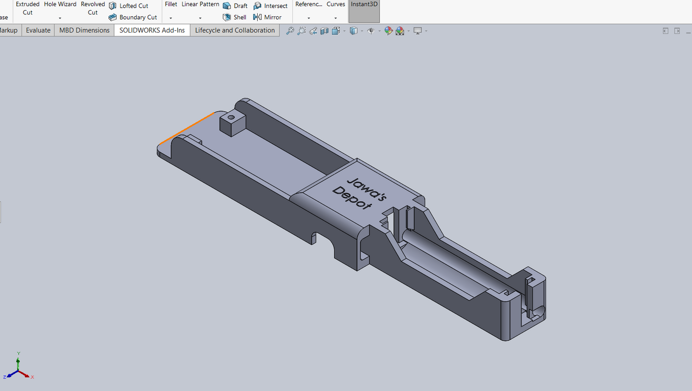Expand the Linear Pattern dropdown arrow
The width and height of the screenshot is (692, 391).
(200, 18)
